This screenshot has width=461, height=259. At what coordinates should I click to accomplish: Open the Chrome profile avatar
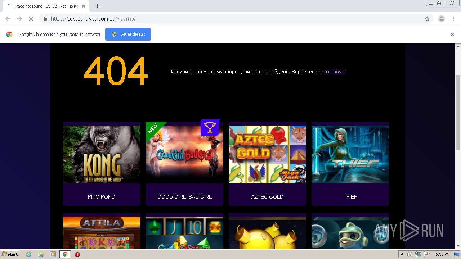[441, 19]
